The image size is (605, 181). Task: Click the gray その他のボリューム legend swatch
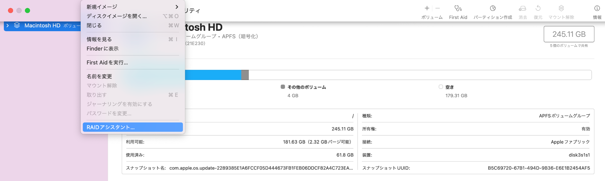pos(283,87)
